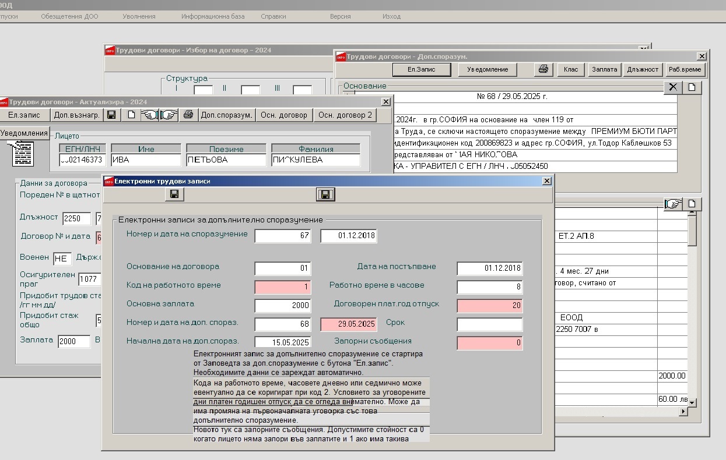The height and width of the screenshot is (460, 726).
Task: Open the Справки menu
Action: 273,16
